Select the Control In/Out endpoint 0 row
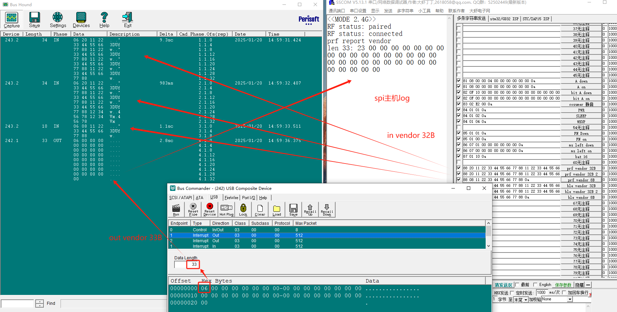This screenshot has height=312, width=617. coord(327,230)
